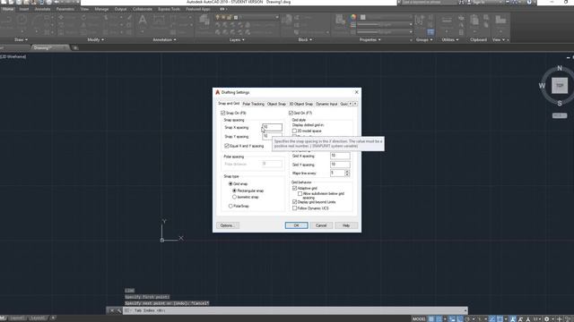574x322 pixels.
Task: Click OK in Drafting Settings dialog
Action: tap(297, 225)
